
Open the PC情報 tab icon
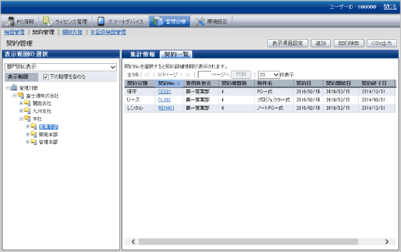tap(10, 21)
